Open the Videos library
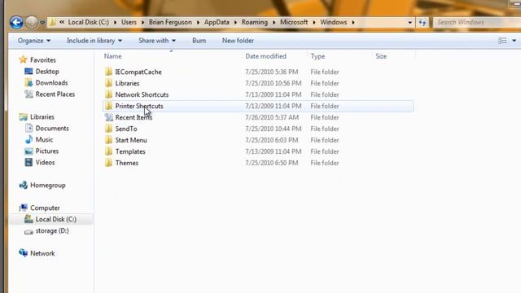The image size is (521, 293). [x=46, y=163]
